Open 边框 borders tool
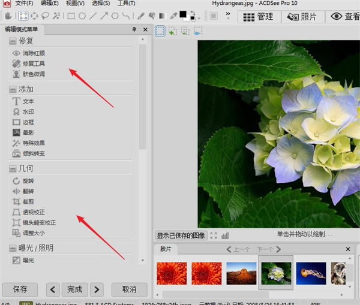Image resolution: width=360 pixels, height=305 pixels. pos(23,122)
